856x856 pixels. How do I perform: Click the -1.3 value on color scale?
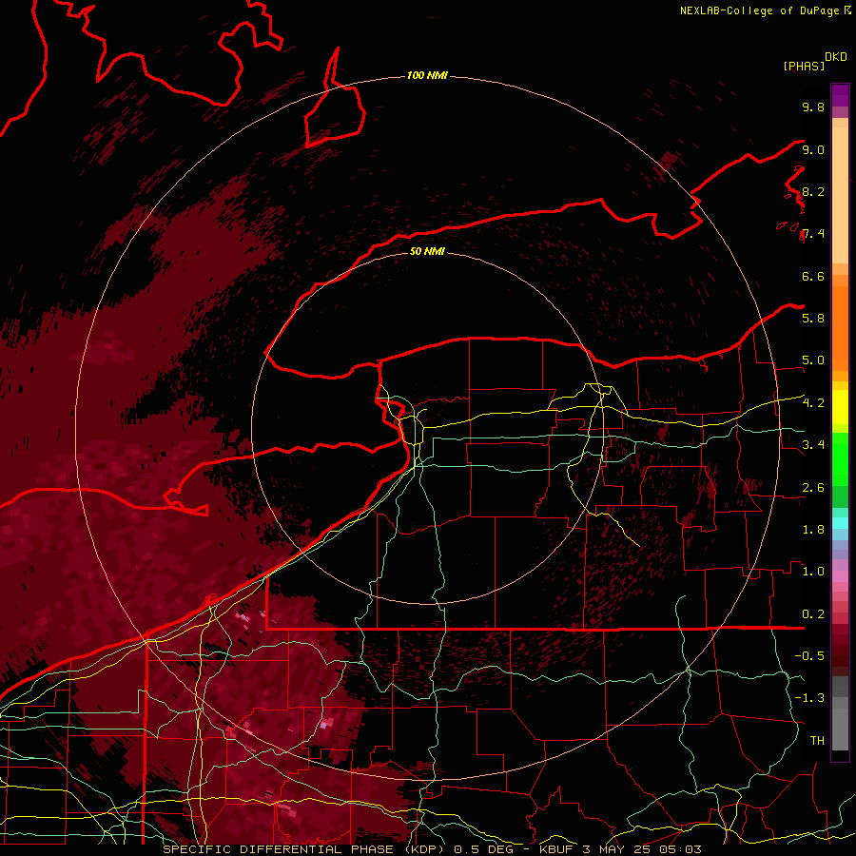809,698
